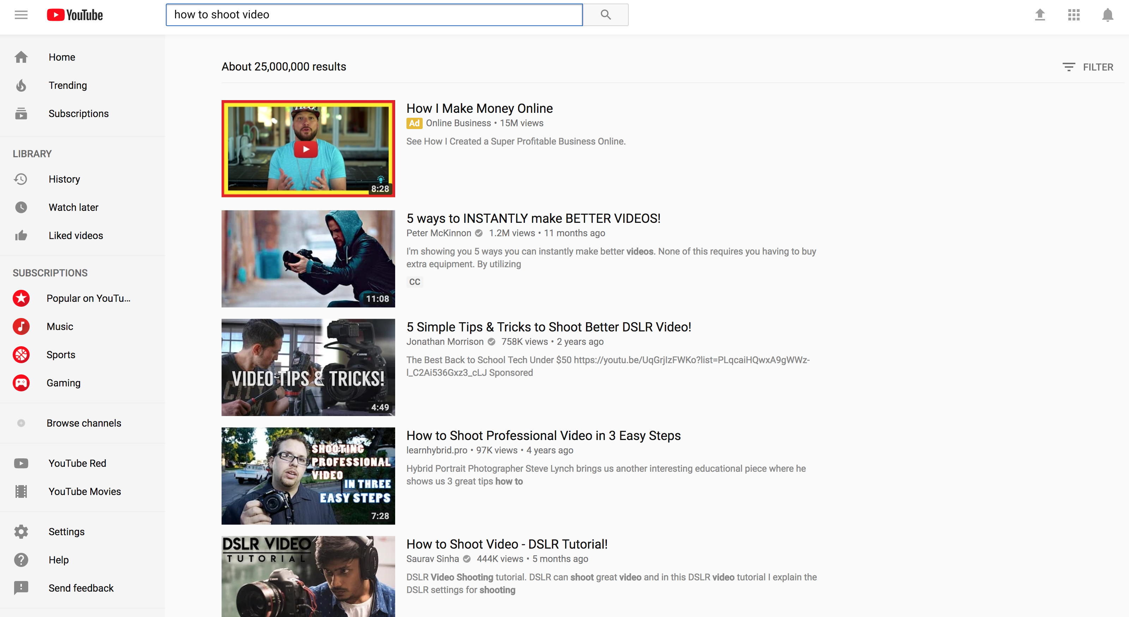The image size is (1129, 617).
Task: Visit the Jonathan Morrison channel name
Action: [445, 342]
